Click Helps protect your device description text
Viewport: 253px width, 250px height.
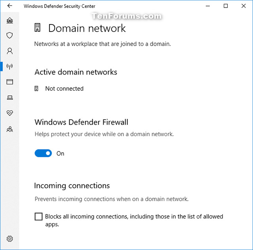click(x=104, y=134)
